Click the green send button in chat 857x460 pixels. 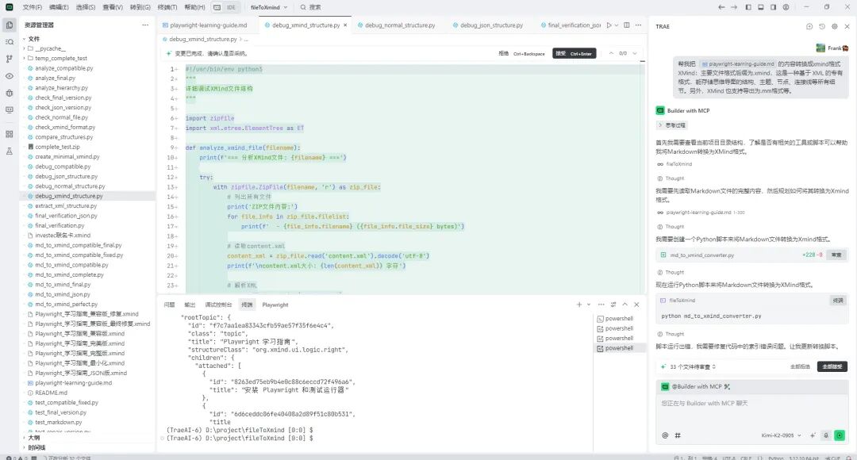tap(840, 435)
